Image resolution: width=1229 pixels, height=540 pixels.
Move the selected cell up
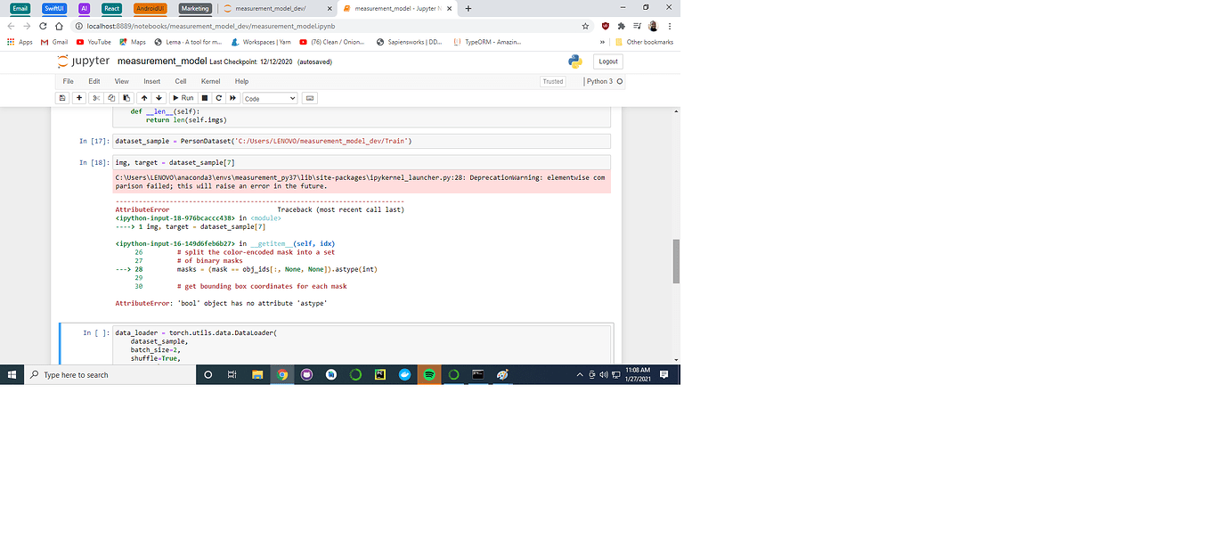(x=144, y=98)
